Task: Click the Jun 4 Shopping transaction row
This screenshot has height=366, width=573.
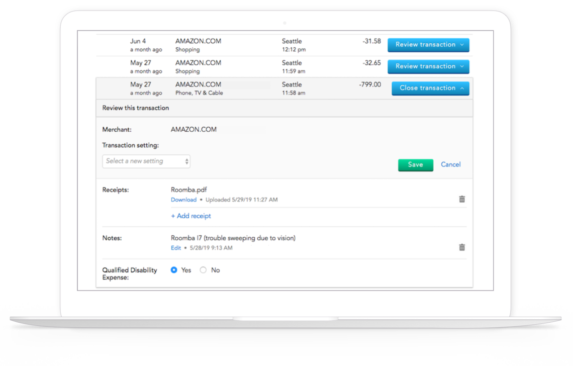Action: 251,45
